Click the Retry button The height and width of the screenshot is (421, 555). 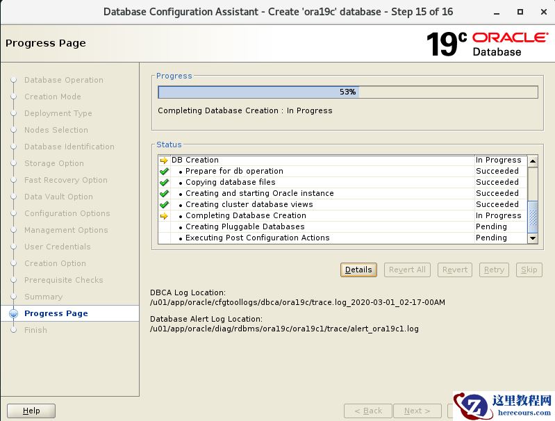point(494,270)
